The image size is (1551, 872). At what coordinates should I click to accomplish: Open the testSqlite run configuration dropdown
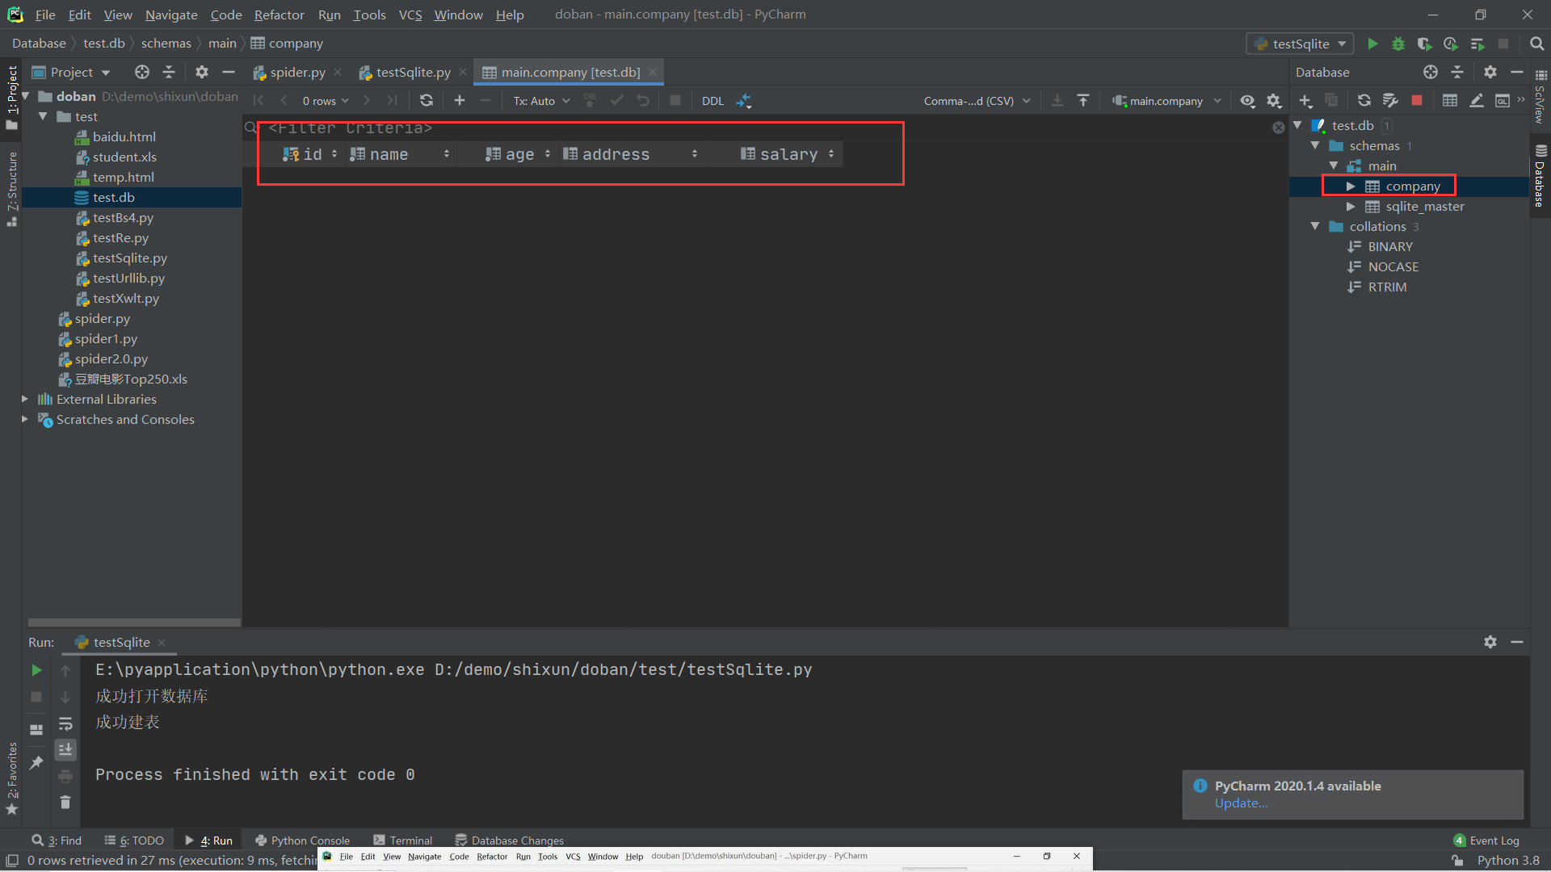click(x=1300, y=44)
